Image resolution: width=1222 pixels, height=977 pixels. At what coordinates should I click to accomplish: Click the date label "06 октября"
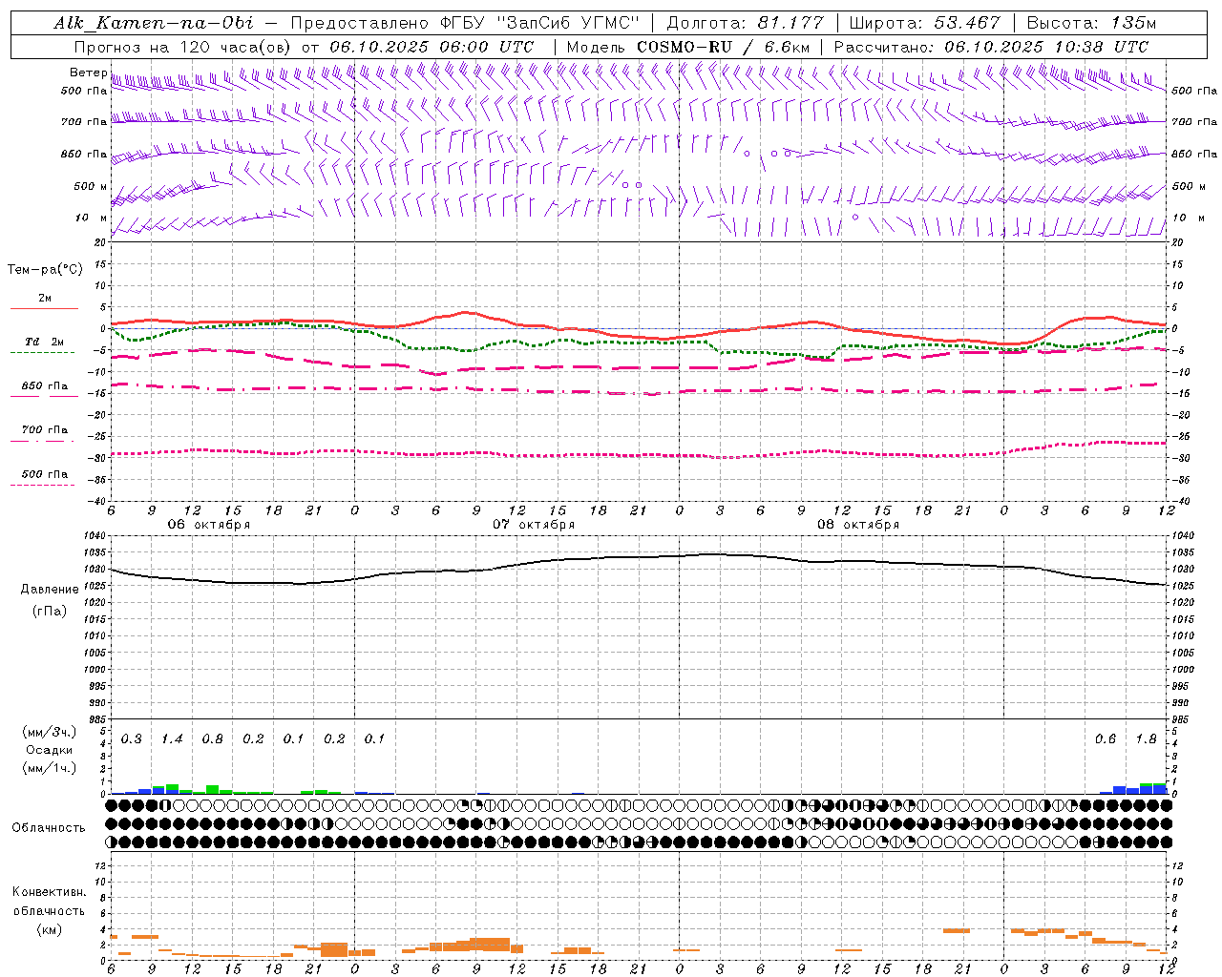click(209, 525)
